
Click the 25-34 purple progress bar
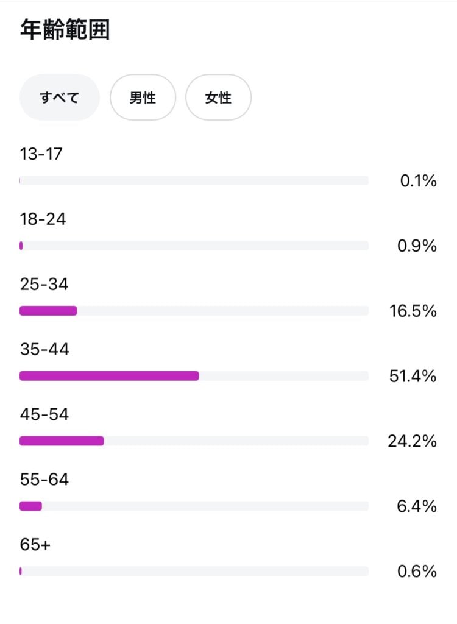[48, 311]
